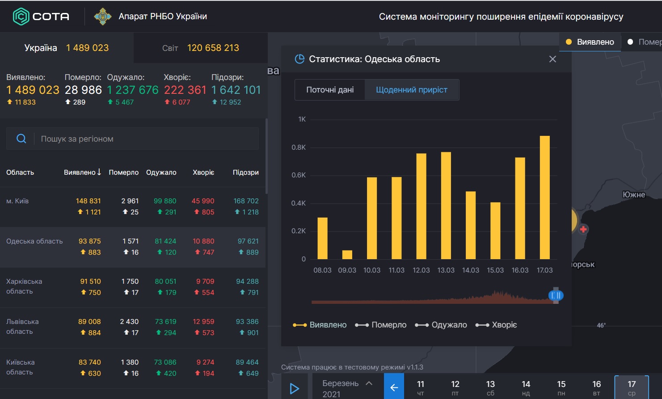Click the Пошук за регіоном search field

pyautogui.click(x=148, y=139)
